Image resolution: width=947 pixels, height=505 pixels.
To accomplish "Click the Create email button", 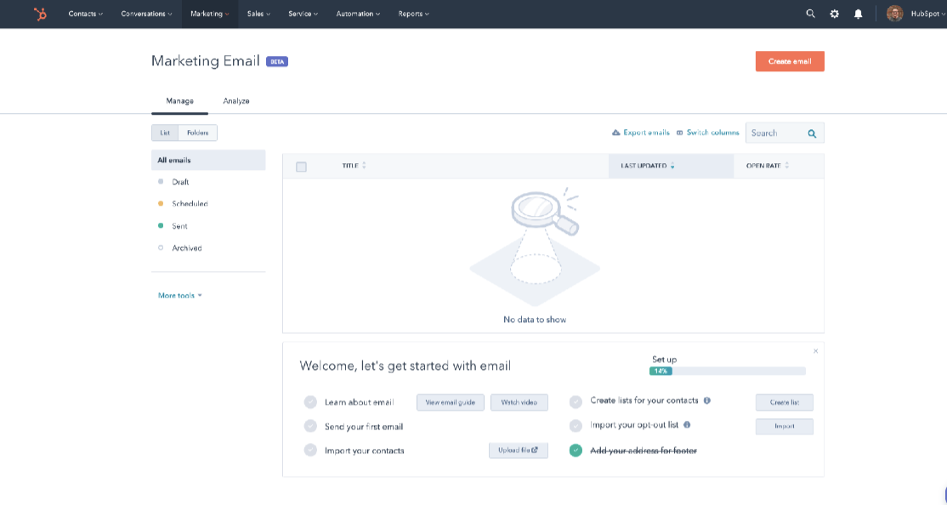I will click(790, 61).
